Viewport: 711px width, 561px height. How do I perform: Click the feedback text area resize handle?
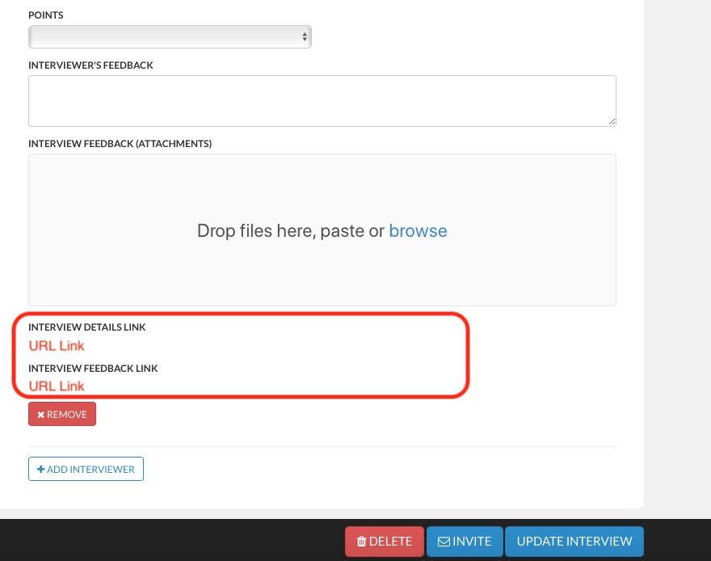[612, 121]
